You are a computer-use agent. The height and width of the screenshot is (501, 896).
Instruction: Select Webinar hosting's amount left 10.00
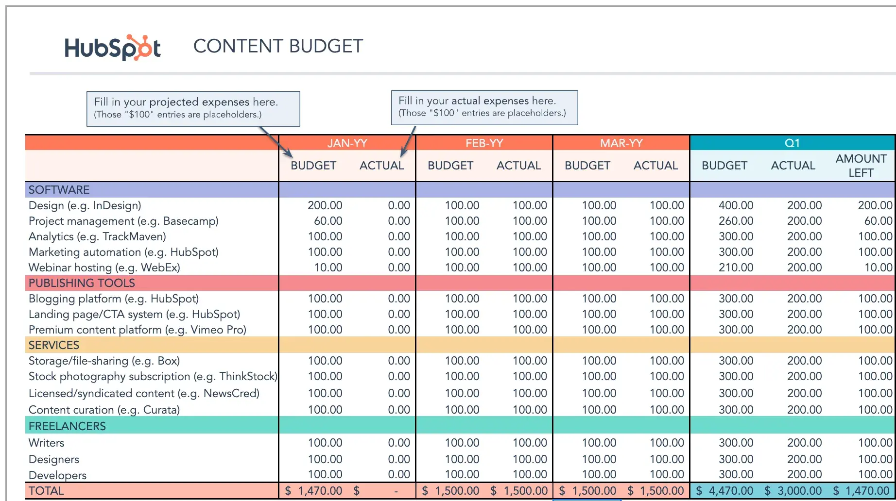click(878, 267)
